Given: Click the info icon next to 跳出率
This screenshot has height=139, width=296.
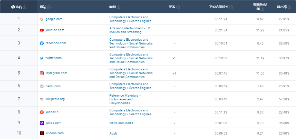Looking at the screenshot, I should [x=289, y=7].
